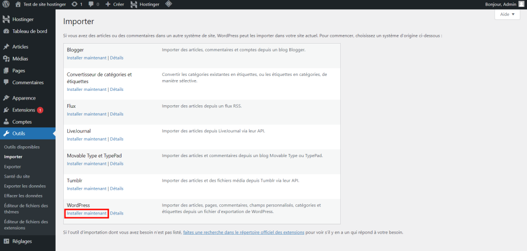Screen dimensions: 527x251
Task: Open Éditeur de fichiers des thèmes
Action: point(26,209)
